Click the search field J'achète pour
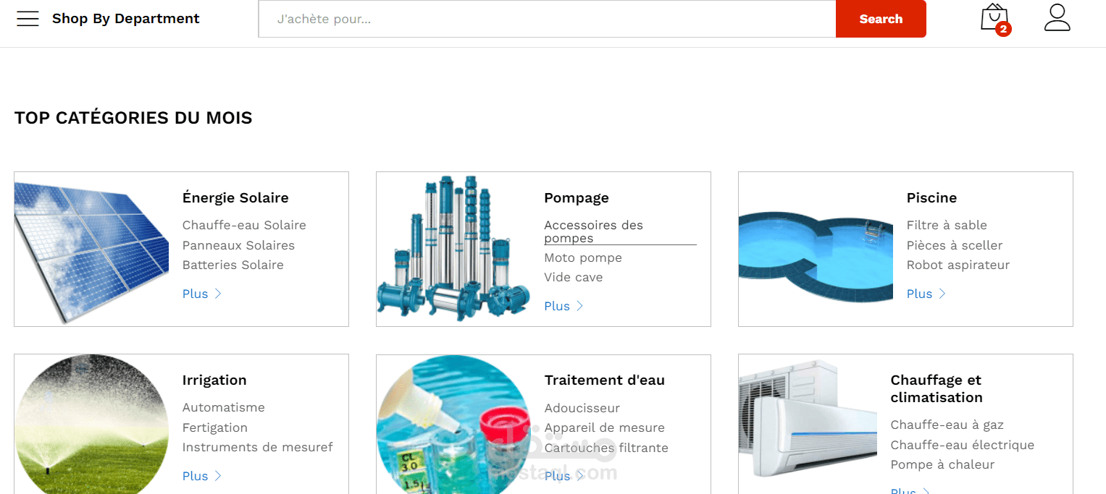 [548, 19]
